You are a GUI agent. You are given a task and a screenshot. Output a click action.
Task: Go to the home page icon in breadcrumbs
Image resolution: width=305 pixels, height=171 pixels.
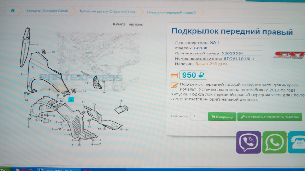coord(13,10)
